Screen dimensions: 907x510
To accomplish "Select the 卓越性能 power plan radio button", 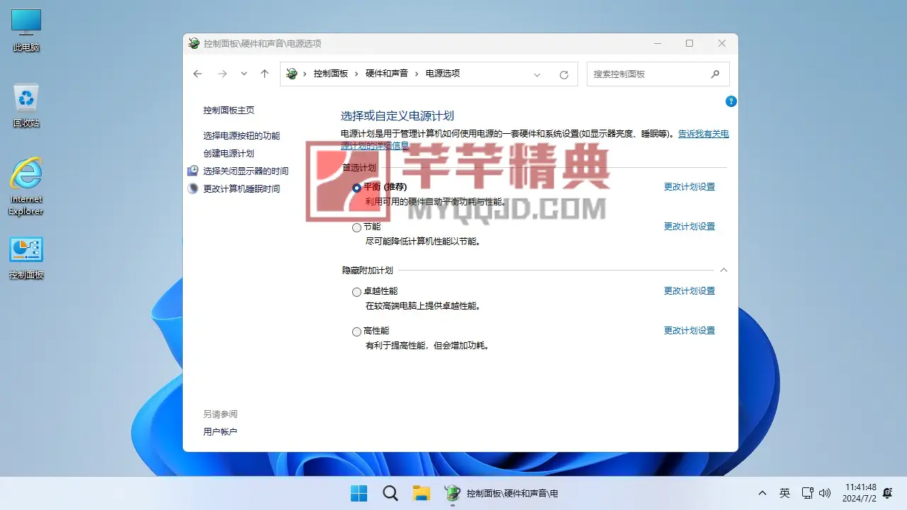I will (x=356, y=292).
